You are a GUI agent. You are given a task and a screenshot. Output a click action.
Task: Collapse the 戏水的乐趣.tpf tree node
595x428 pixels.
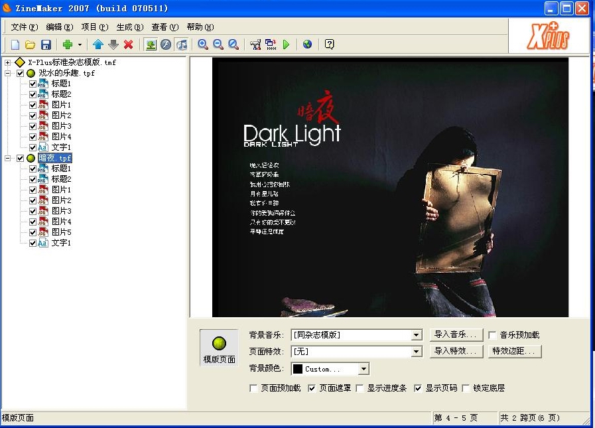(7, 73)
